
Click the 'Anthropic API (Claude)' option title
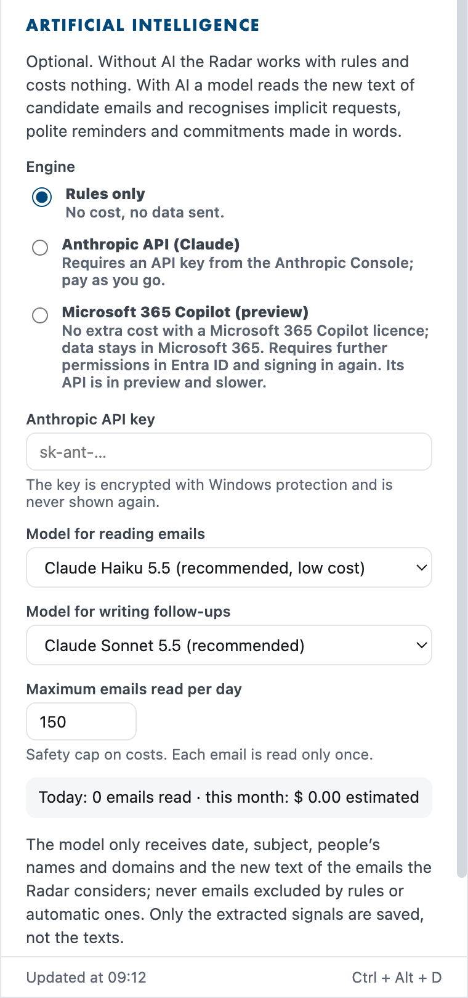[x=151, y=245]
